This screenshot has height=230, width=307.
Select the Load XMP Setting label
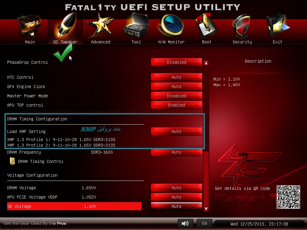point(26,131)
